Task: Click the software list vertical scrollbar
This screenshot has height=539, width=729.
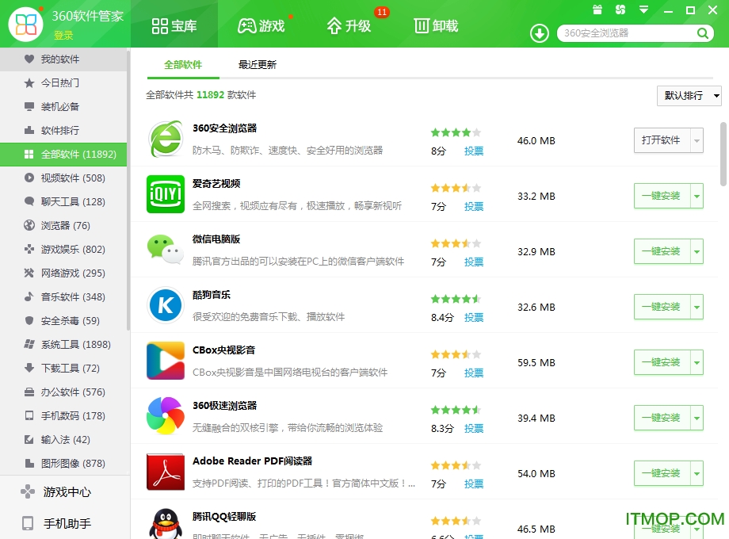Action: pos(723,154)
